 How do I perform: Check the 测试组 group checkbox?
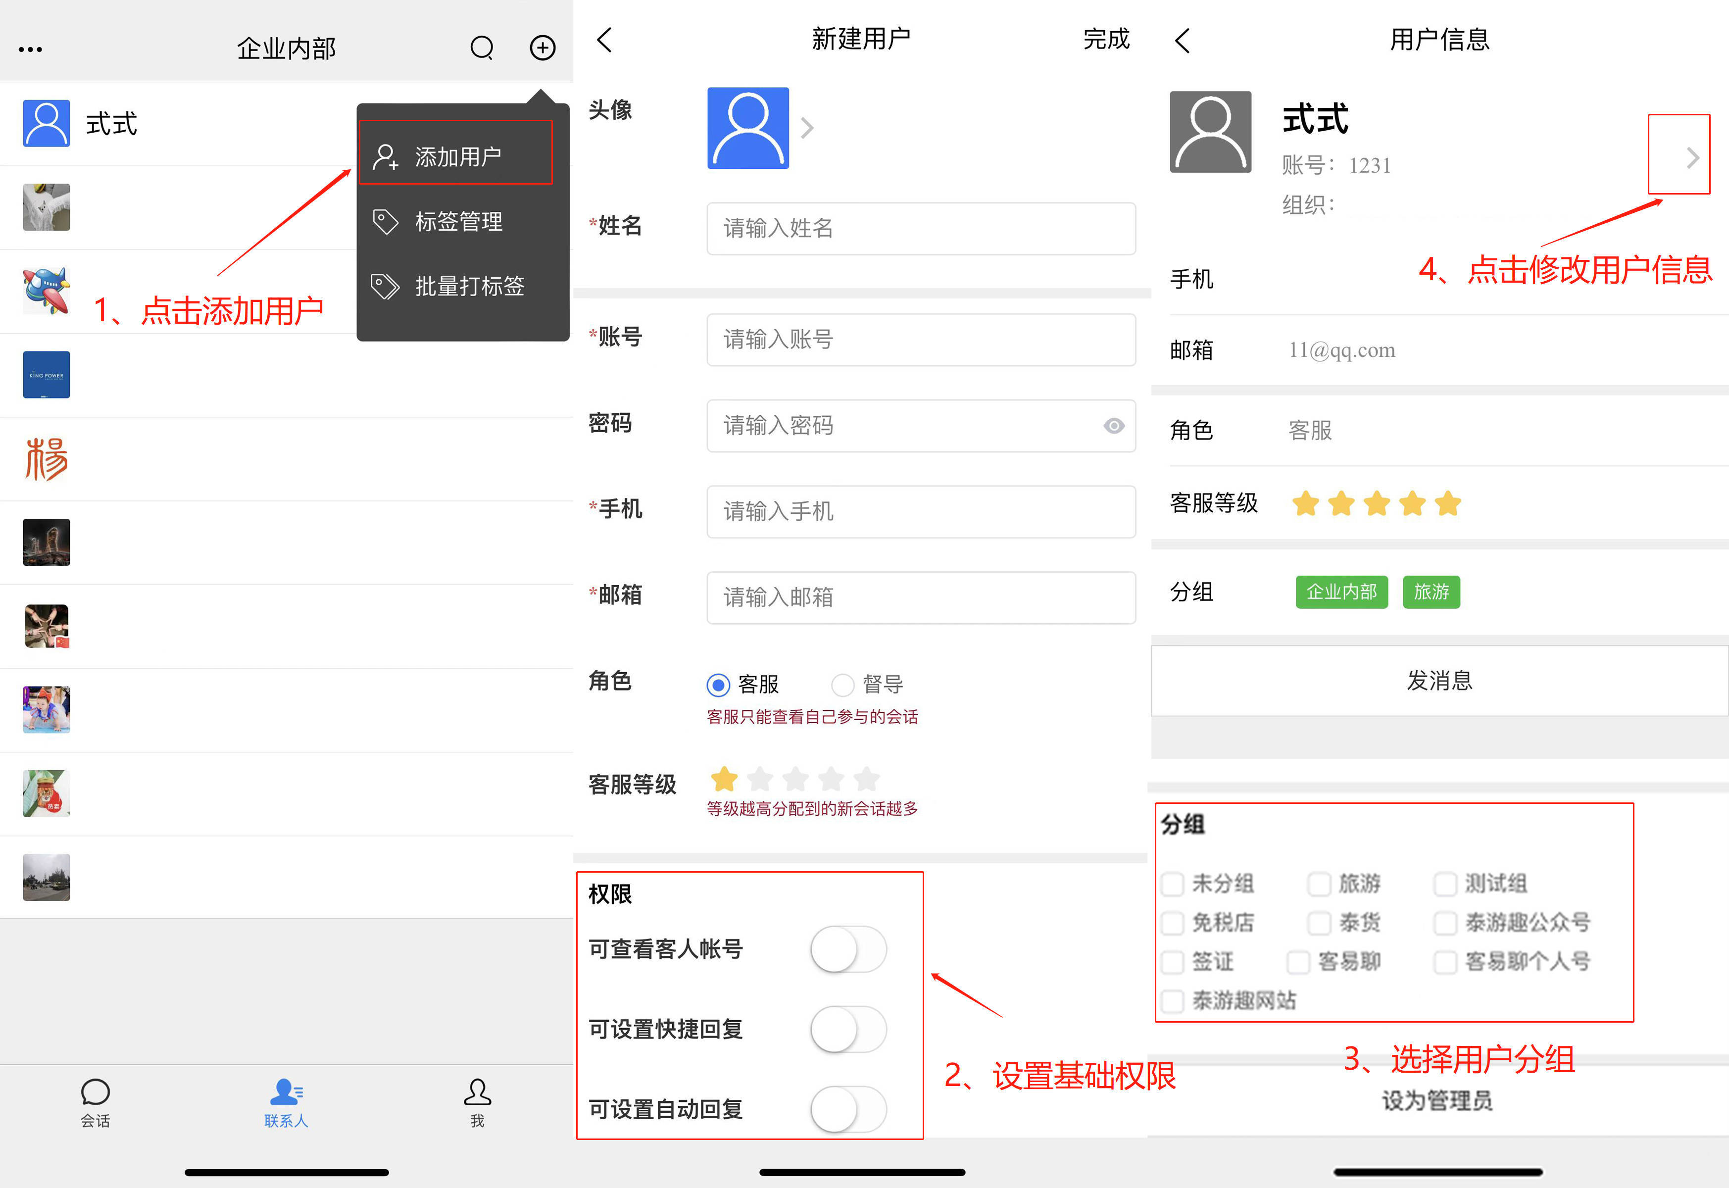tap(1445, 884)
